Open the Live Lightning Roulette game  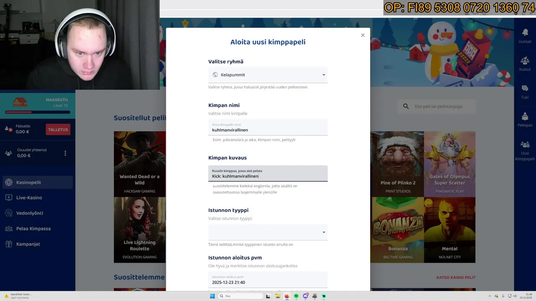(139, 230)
